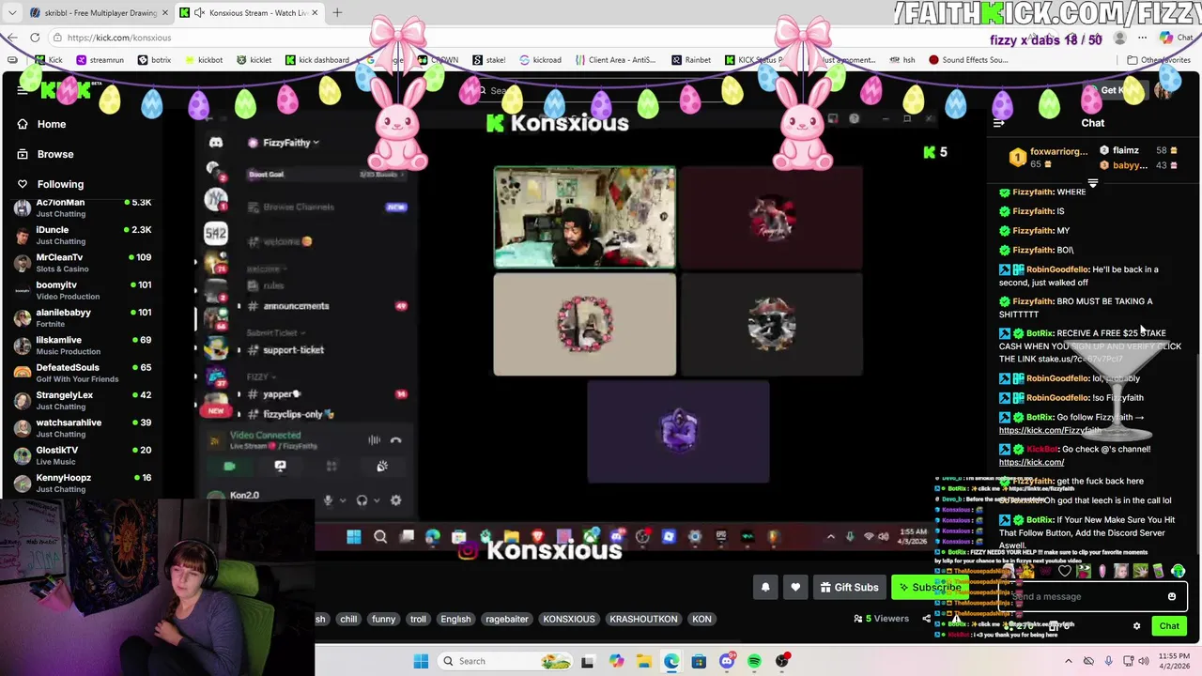Open the Kick hamburger menu
This screenshot has height=676, width=1202.
(x=23, y=90)
